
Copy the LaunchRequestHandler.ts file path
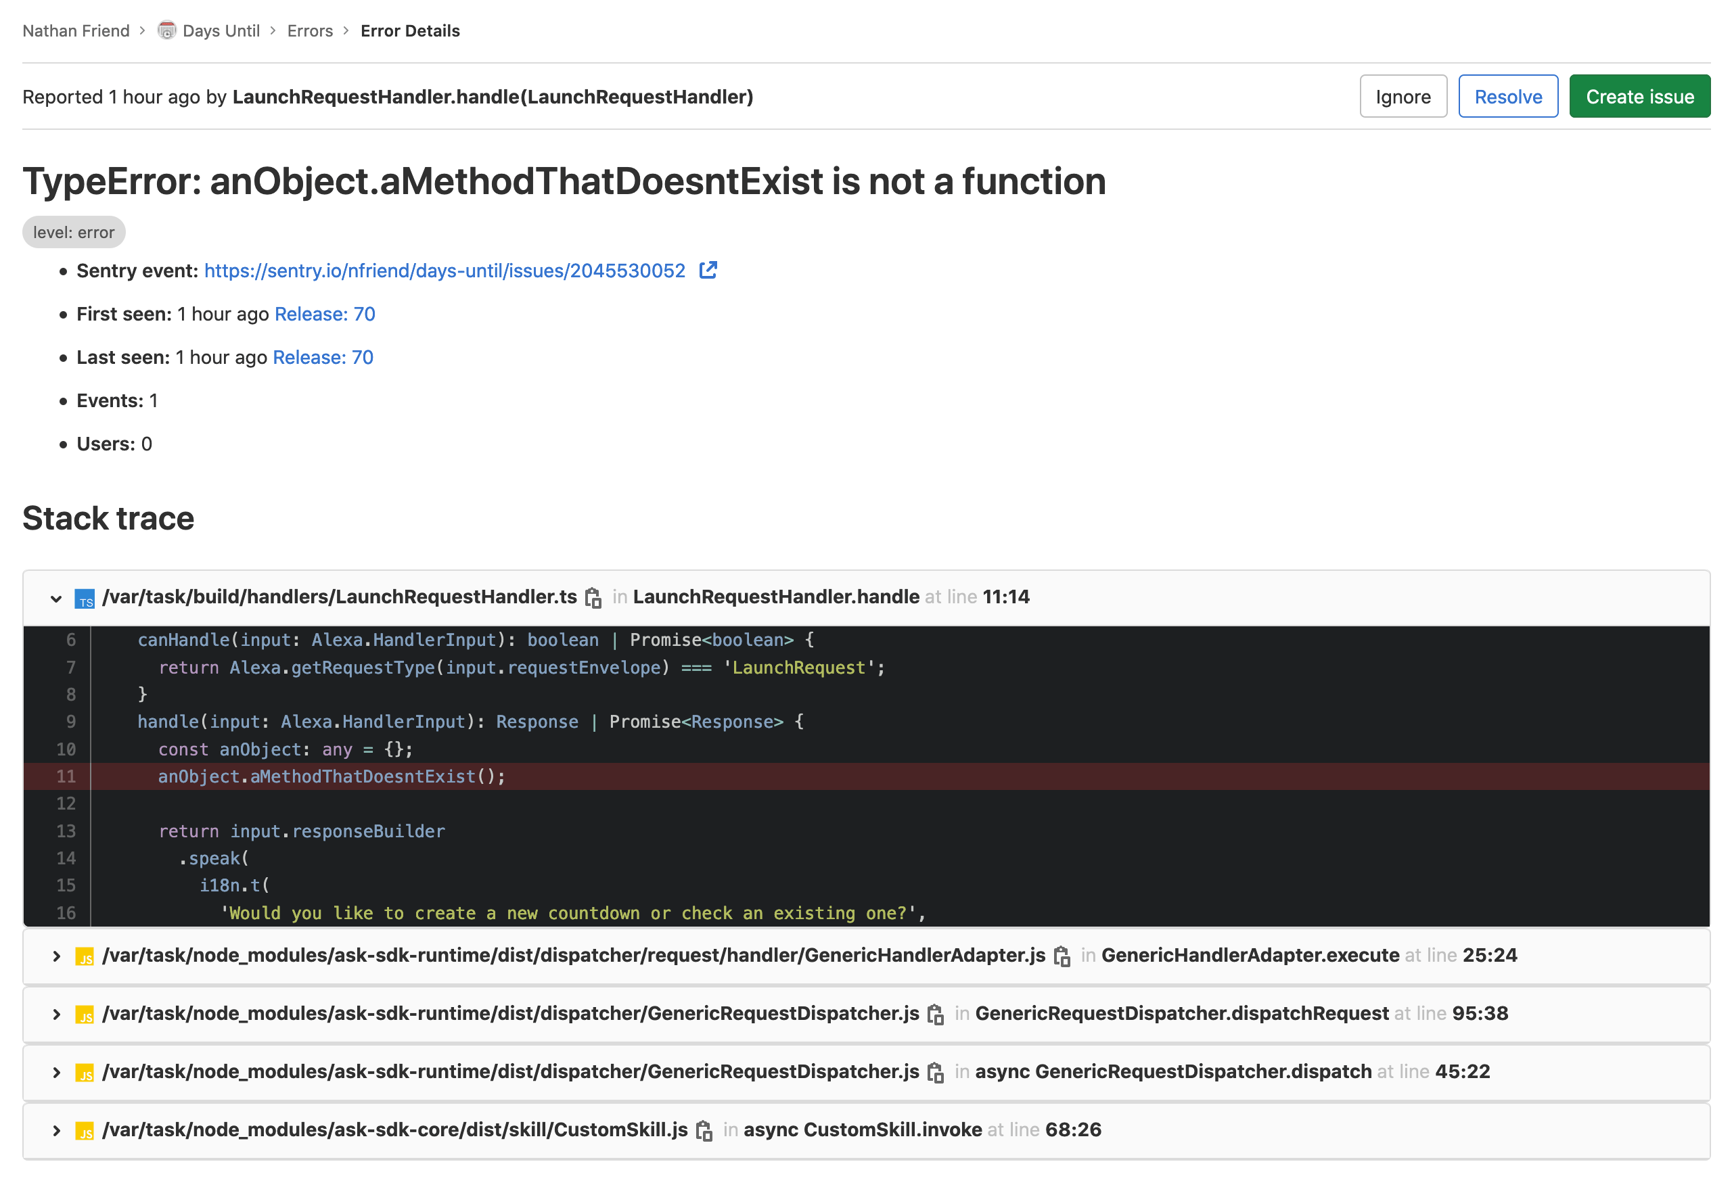pos(594,597)
